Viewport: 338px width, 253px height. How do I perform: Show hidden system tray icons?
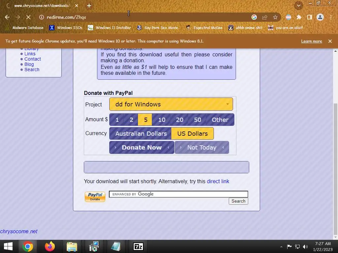tap(281, 247)
